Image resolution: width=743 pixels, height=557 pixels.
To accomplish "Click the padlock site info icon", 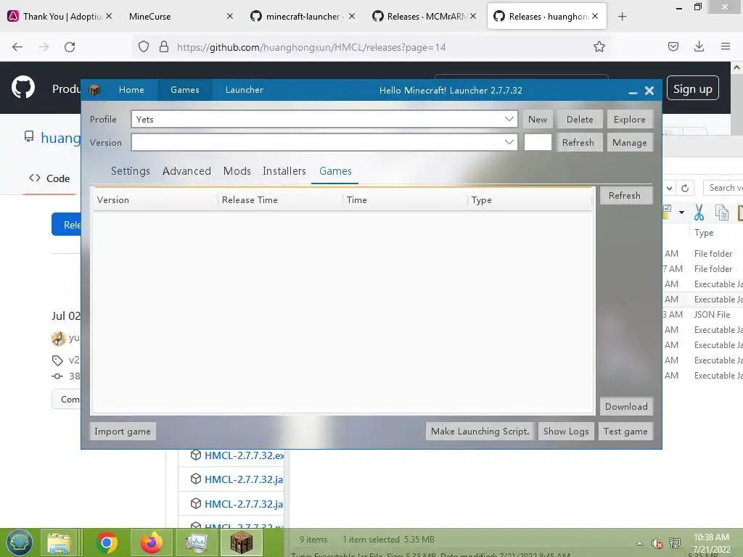I will [x=164, y=47].
